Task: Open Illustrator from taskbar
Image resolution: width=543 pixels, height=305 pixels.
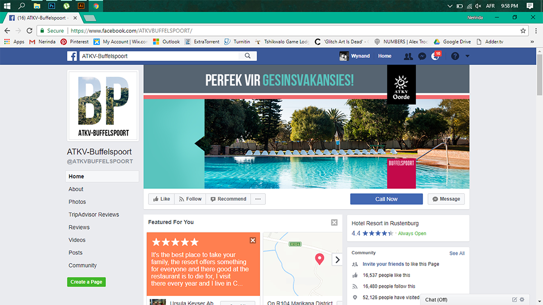Action: pyautogui.click(x=81, y=6)
